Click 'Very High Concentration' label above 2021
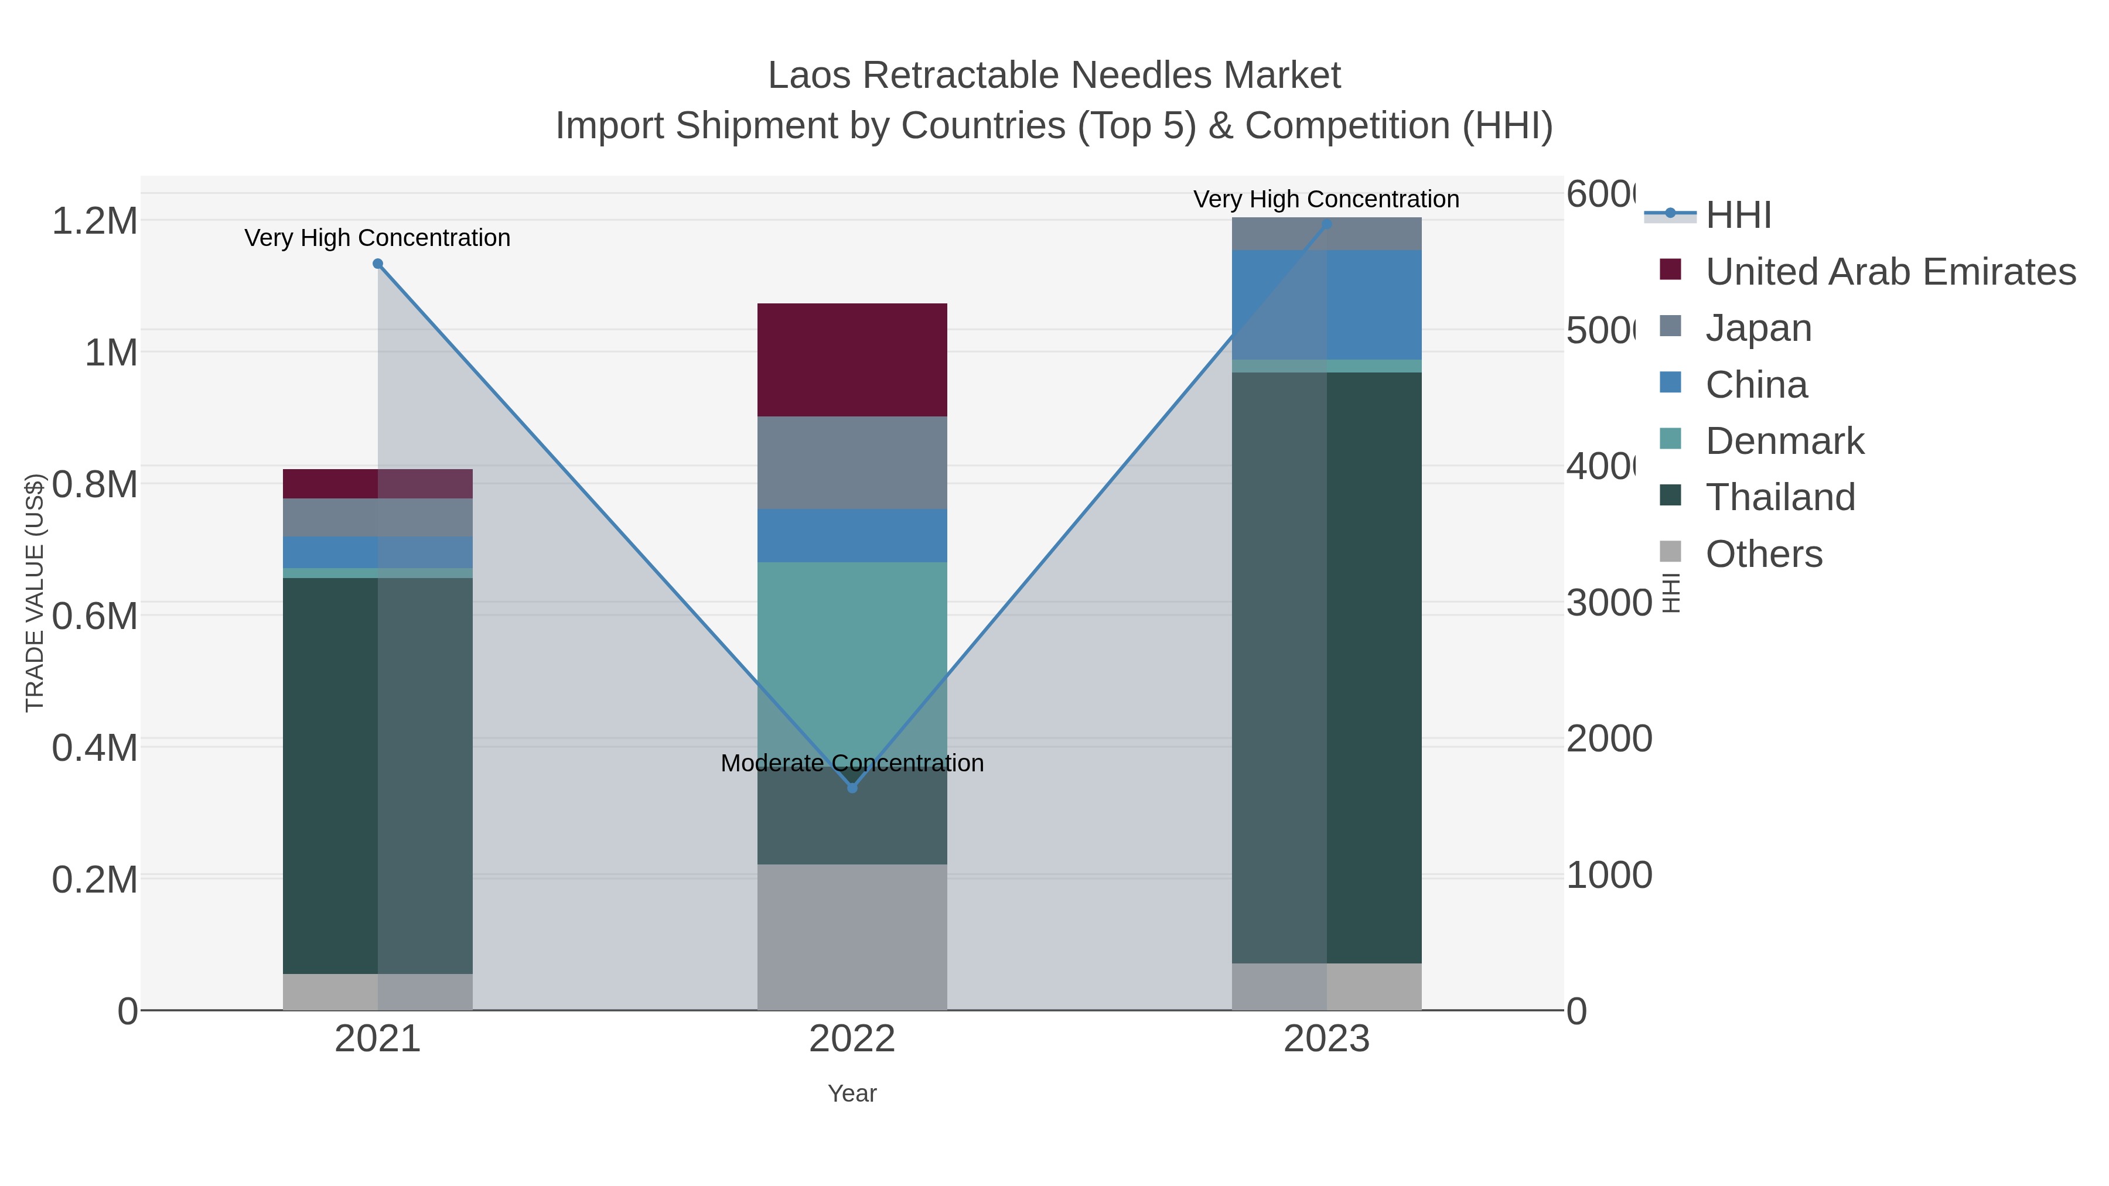 click(x=377, y=238)
